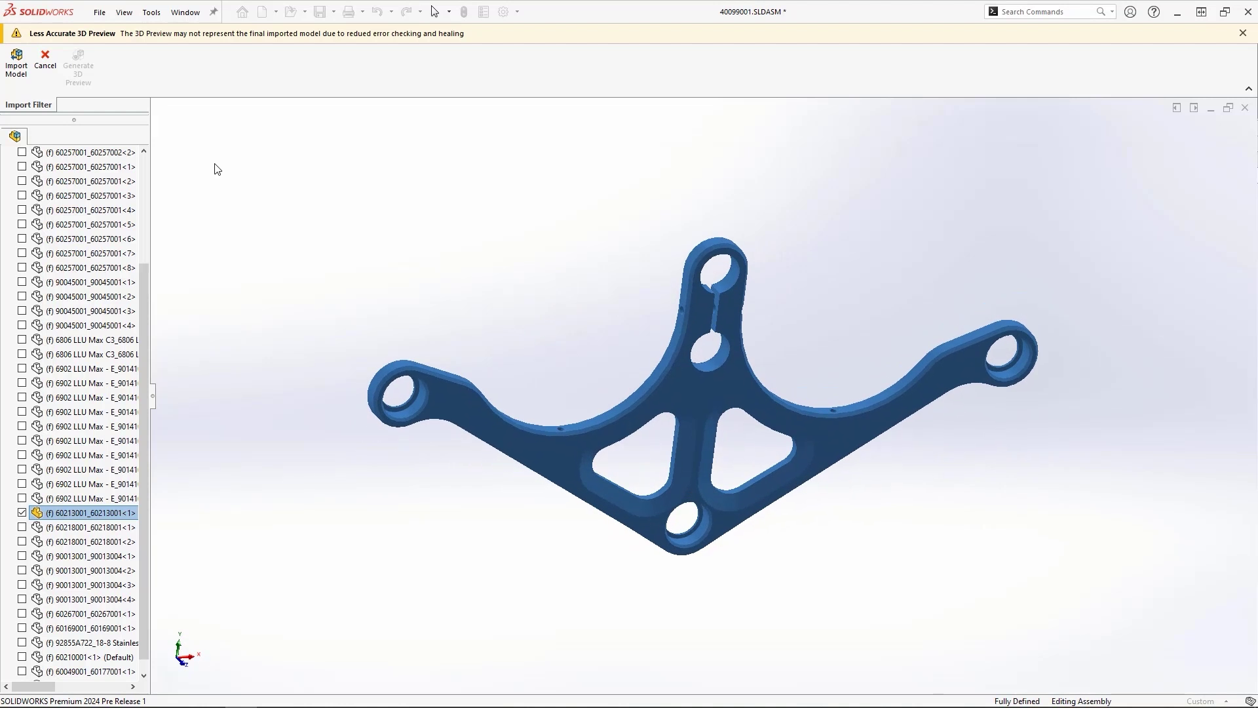Switch to the Import Filter tab
The width and height of the screenshot is (1258, 708).
click(28, 104)
